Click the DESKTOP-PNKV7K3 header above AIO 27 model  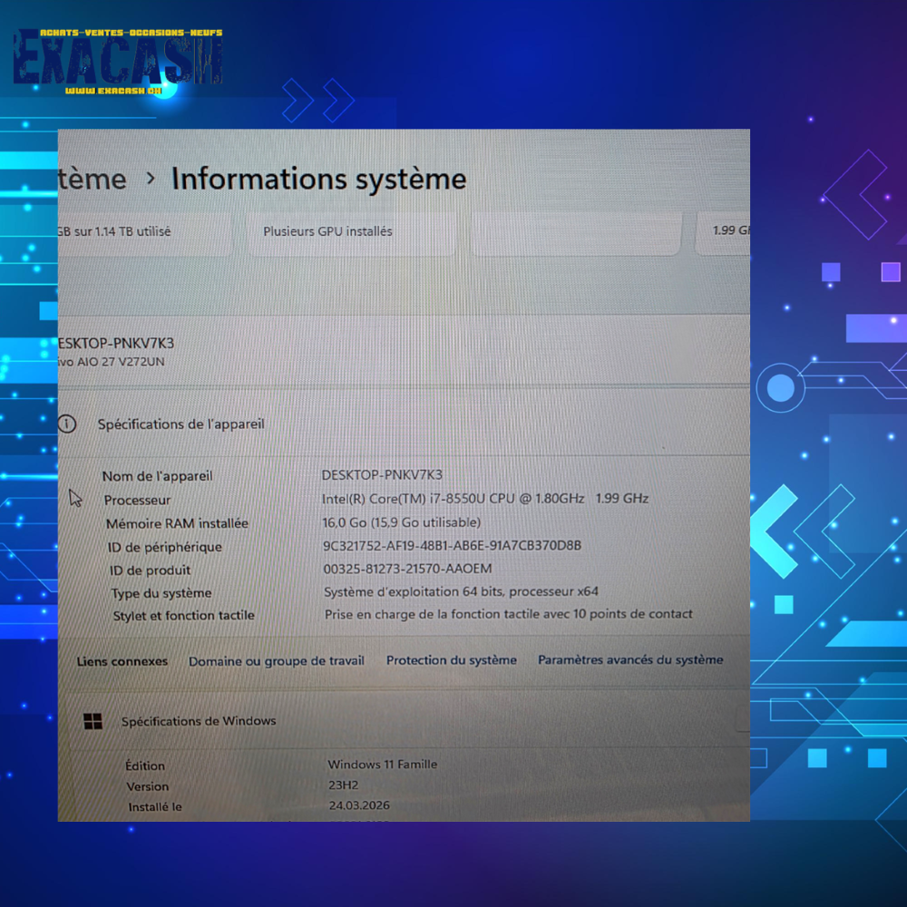pos(116,343)
